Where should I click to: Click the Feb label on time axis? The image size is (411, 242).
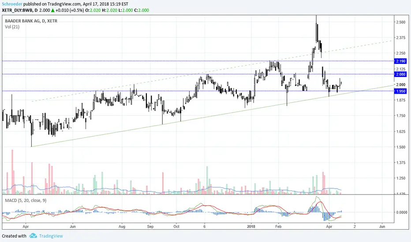point(278,226)
